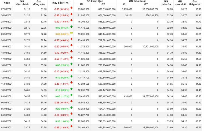Viewport: 204px width, 131px height.
Task: Click the red down arrow for 11/08/2021
Action: (x=71, y=83)
